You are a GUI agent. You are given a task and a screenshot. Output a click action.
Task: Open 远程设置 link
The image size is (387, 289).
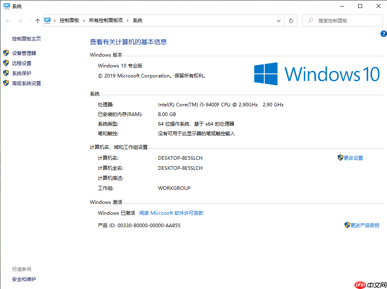pos(22,63)
